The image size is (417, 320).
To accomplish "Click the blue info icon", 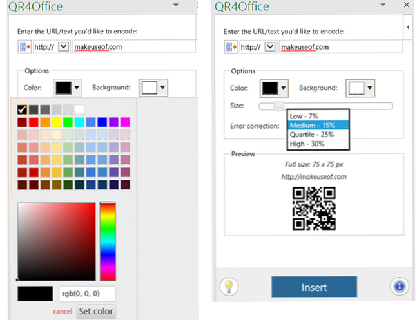I will pos(399,287).
